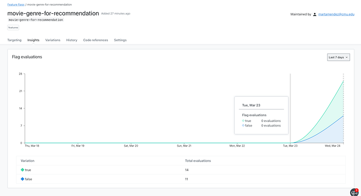Image resolution: width=361 pixels, height=196 pixels.
Task: Click the features tag badge
Action: (x=13, y=28)
